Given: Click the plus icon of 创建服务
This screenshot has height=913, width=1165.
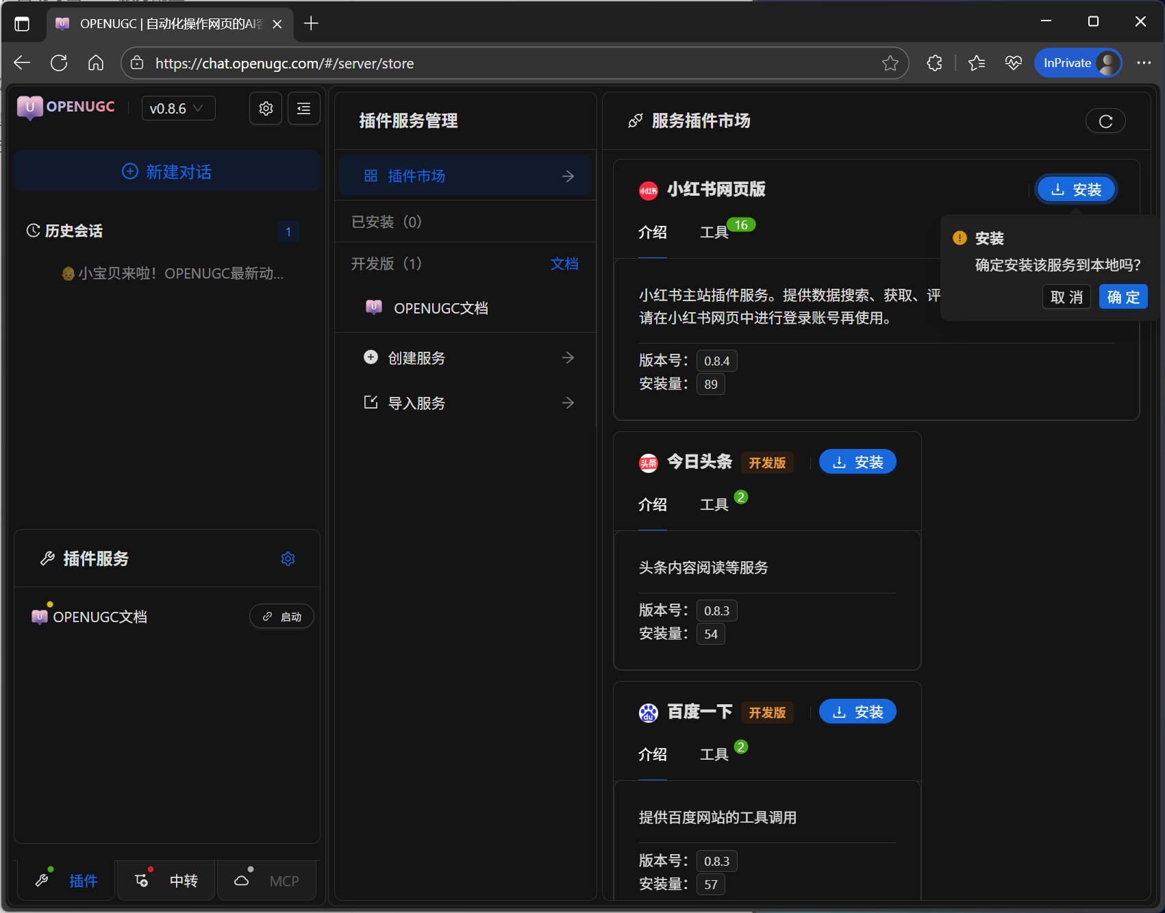Looking at the screenshot, I should point(371,357).
